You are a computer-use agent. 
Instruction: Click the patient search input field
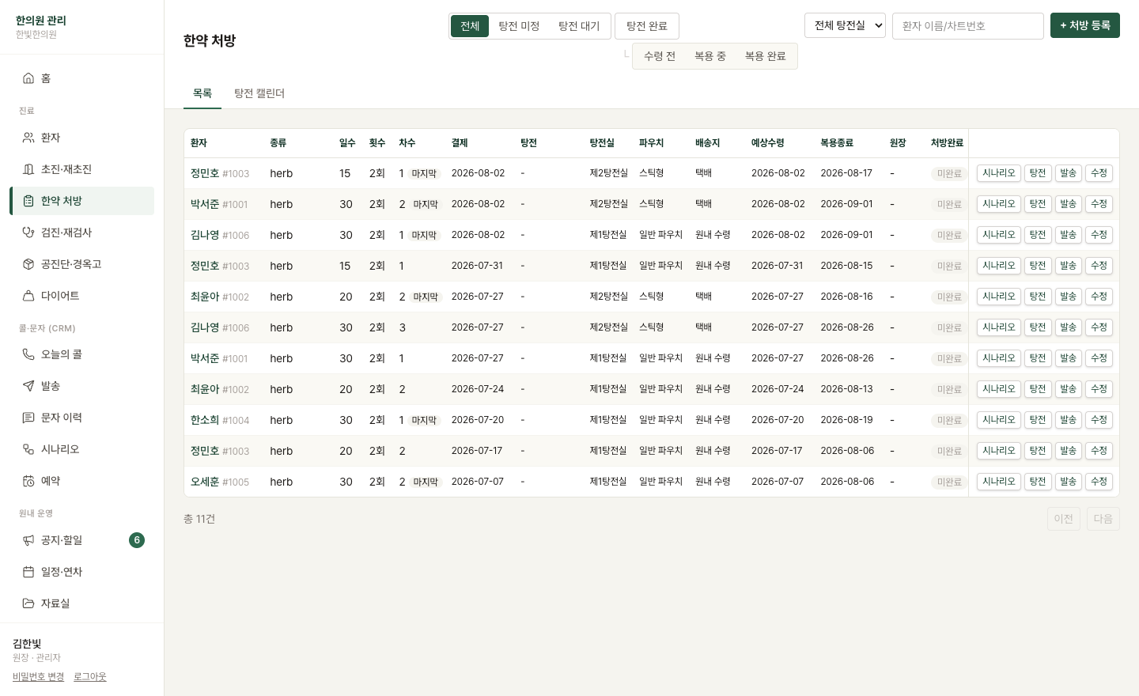tap(968, 26)
